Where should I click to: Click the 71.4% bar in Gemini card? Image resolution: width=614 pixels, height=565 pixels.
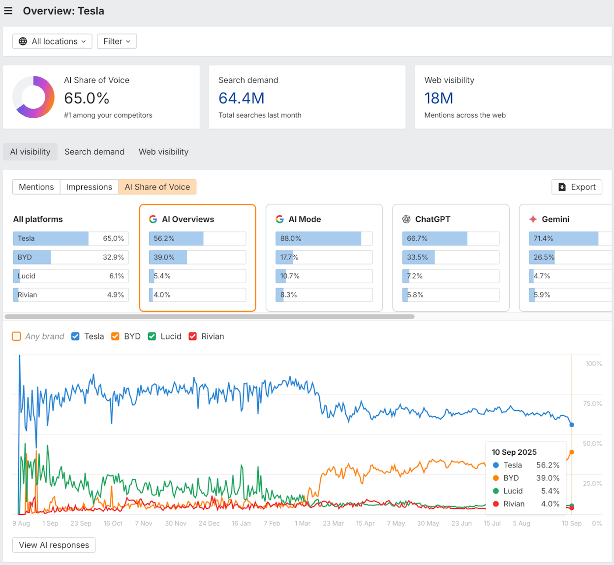click(x=570, y=238)
